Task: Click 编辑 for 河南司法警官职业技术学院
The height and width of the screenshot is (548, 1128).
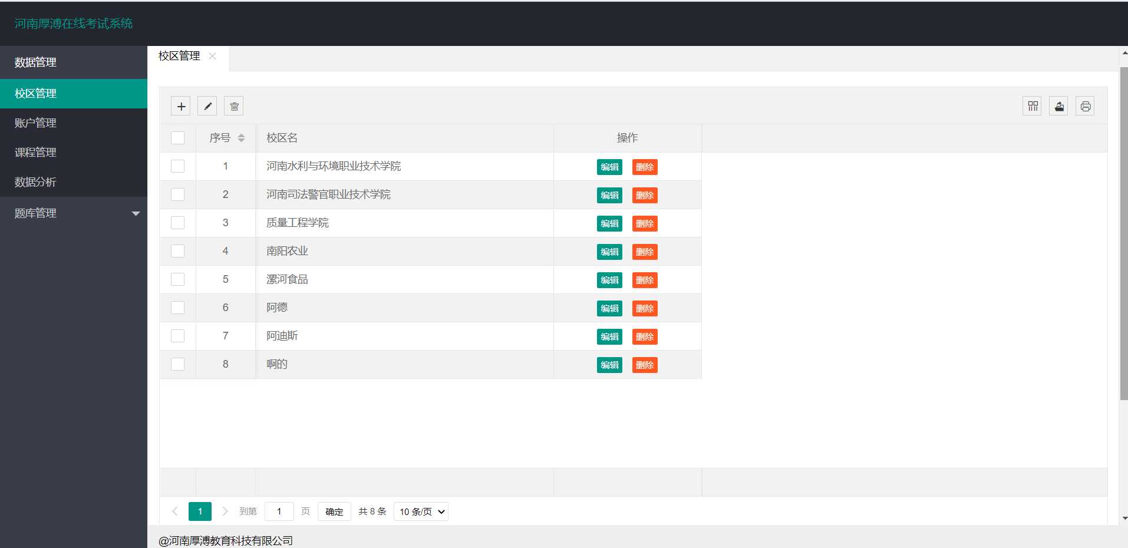Action: (609, 195)
